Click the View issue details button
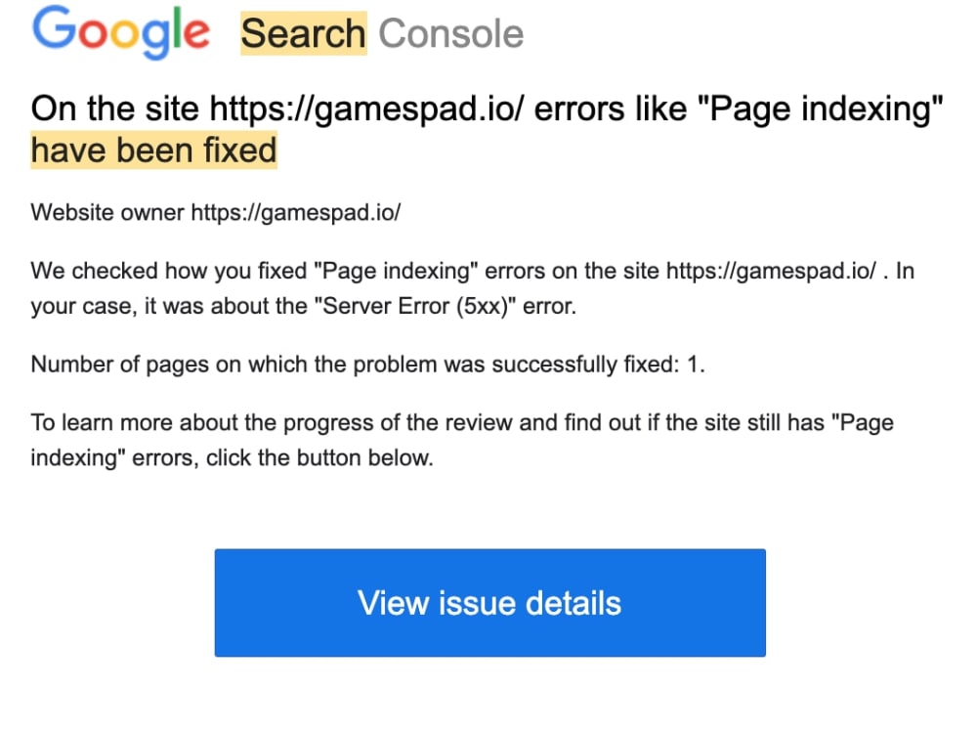 point(489,603)
